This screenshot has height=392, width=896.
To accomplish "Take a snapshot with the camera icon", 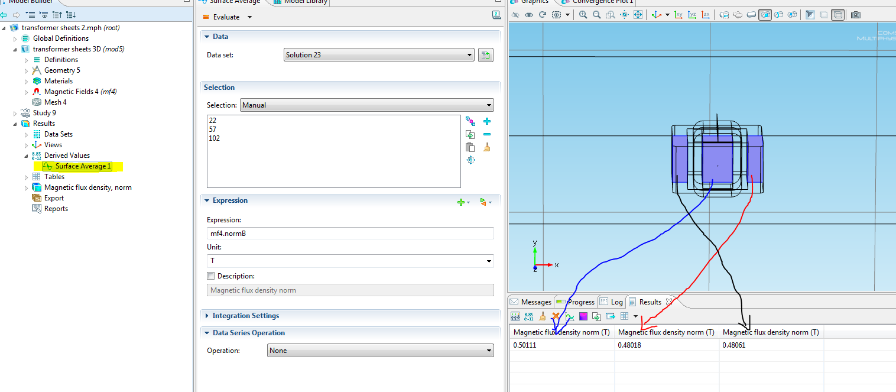I will click(x=855, y=15).
